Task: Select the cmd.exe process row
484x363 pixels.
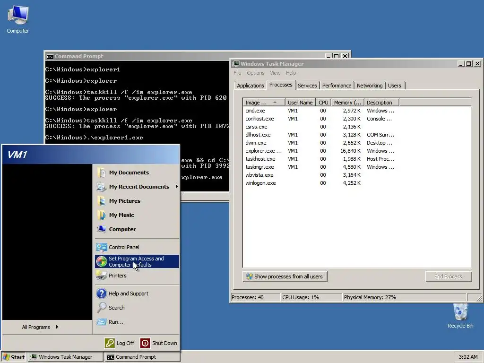Action: [357, 111]
